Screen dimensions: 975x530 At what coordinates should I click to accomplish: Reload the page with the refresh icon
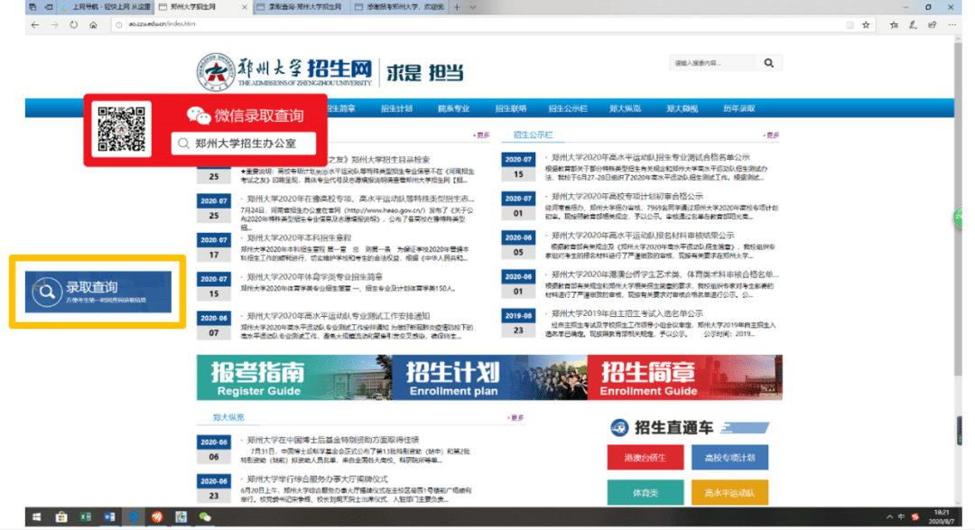tap(73, 25)
